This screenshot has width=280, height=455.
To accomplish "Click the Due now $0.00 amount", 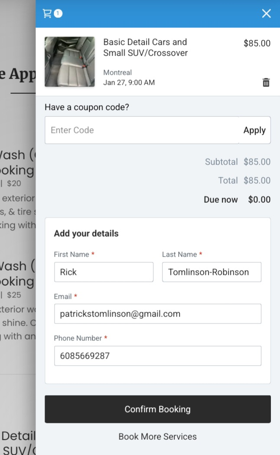I will point(259,200).
